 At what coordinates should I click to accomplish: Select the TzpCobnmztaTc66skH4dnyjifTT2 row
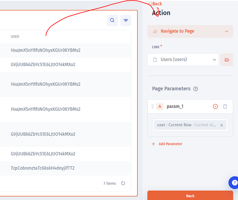pyautogui.click(x=65, y=168)
